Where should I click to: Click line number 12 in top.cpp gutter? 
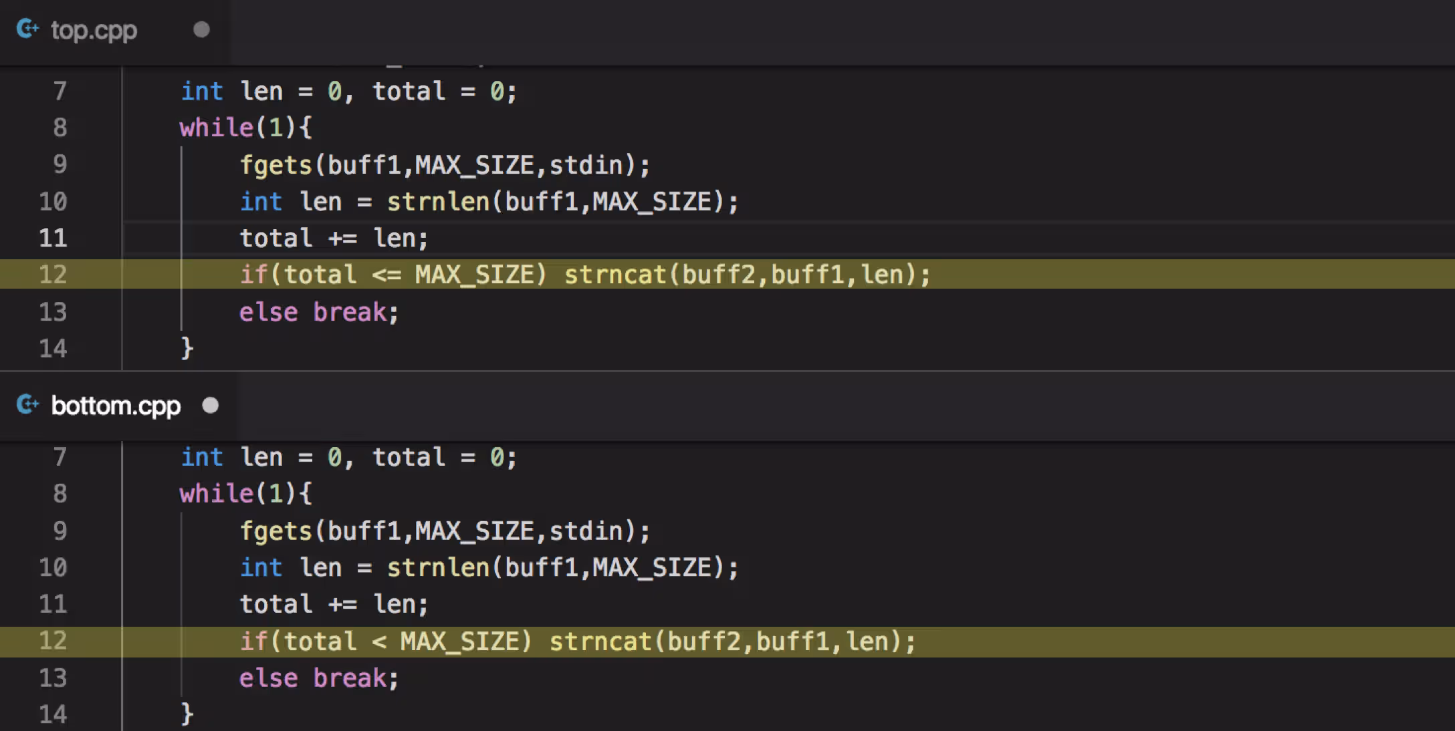[x=53, y=275]
